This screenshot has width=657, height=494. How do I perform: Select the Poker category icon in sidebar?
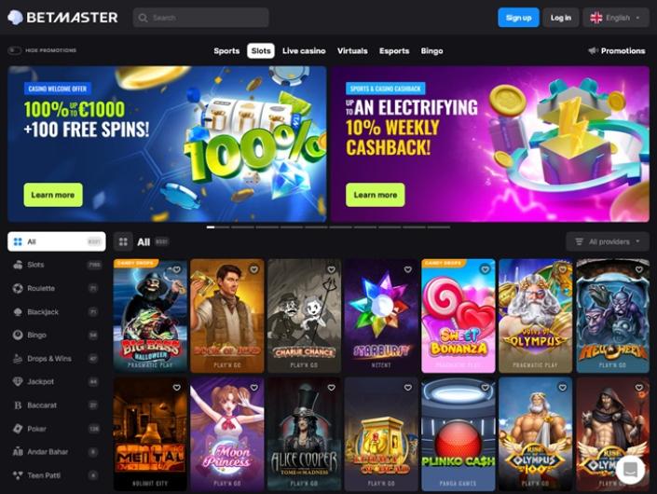pyautogui.click(x=18, y=429)
